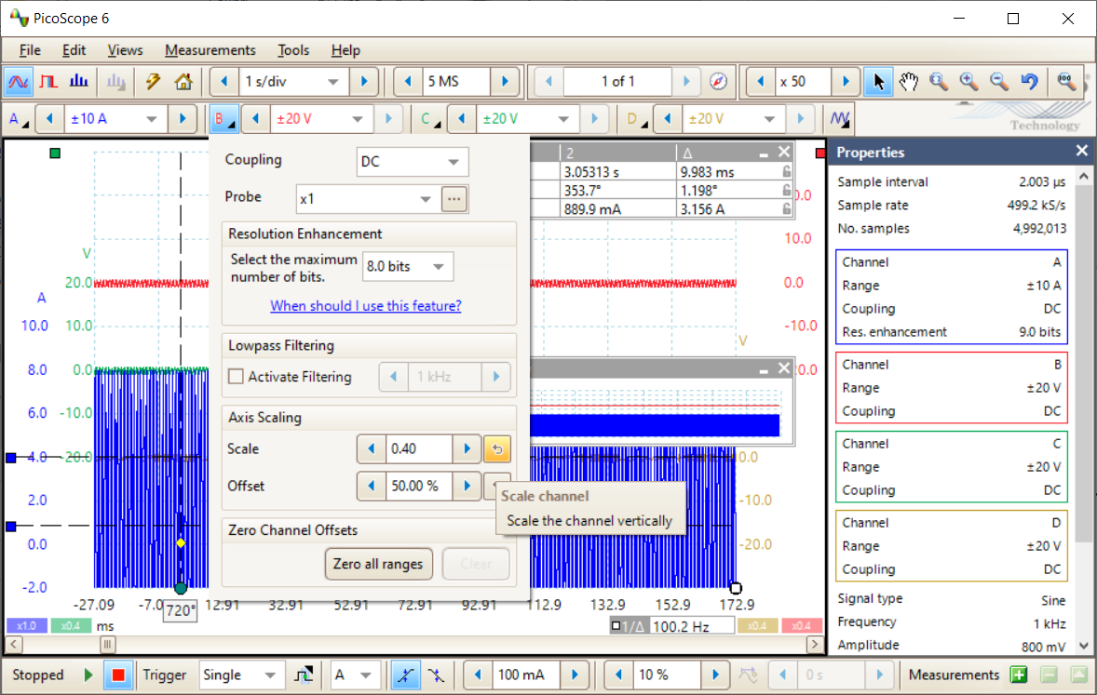Click the Properties panel scrollbar
Viewport: 1097px width, 695px height.
tap(1083, 364)
